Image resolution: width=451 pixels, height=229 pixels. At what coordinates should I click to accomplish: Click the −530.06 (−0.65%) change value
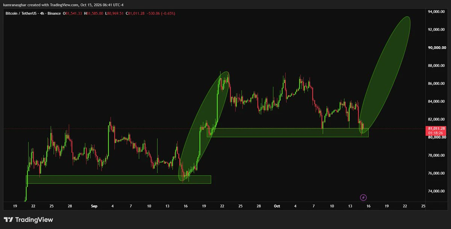(x=160, y=14)
